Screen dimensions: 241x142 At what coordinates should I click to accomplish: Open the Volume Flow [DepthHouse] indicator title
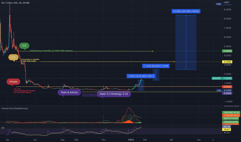click(14, 108)
